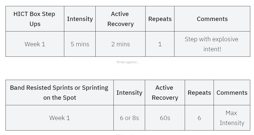Click the "2 mins" active recovery cell
Viewport: 254px width, 135px height.
pyautogui.click(x=120, y=44)
